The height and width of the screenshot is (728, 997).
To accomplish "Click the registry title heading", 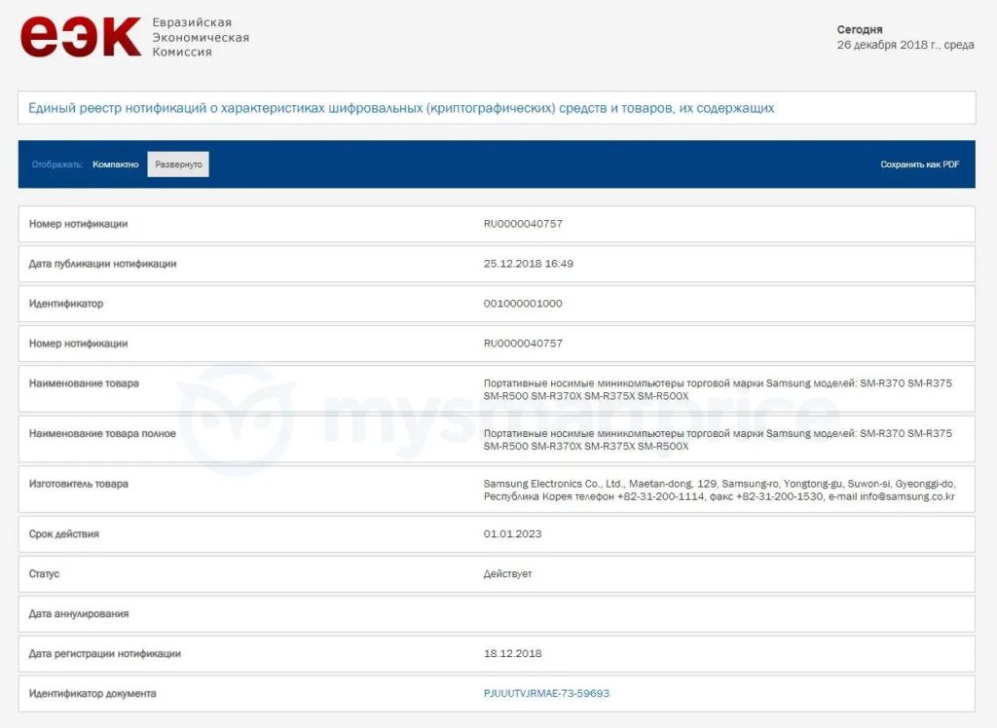I will [401, 108].
